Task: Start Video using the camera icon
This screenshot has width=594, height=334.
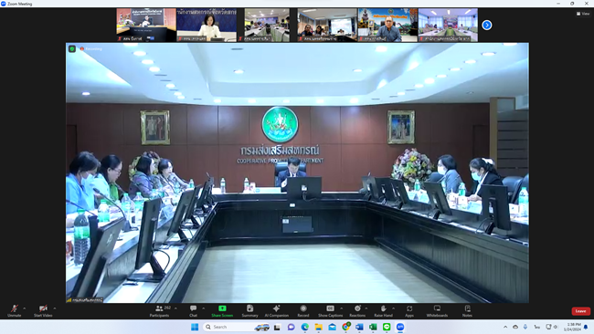Action: click(43, 311)
